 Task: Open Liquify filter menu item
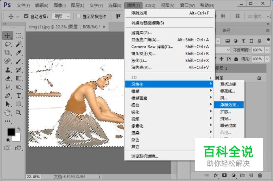pos(169,61)
